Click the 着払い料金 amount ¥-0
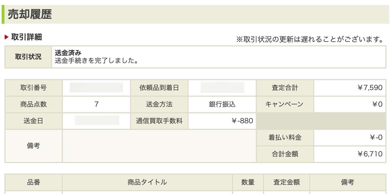 376,137
